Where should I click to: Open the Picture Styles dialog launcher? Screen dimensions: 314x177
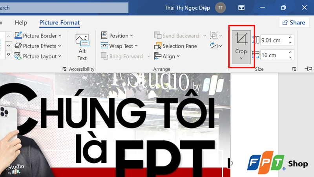pyautogui.click(x=64, y=69)
